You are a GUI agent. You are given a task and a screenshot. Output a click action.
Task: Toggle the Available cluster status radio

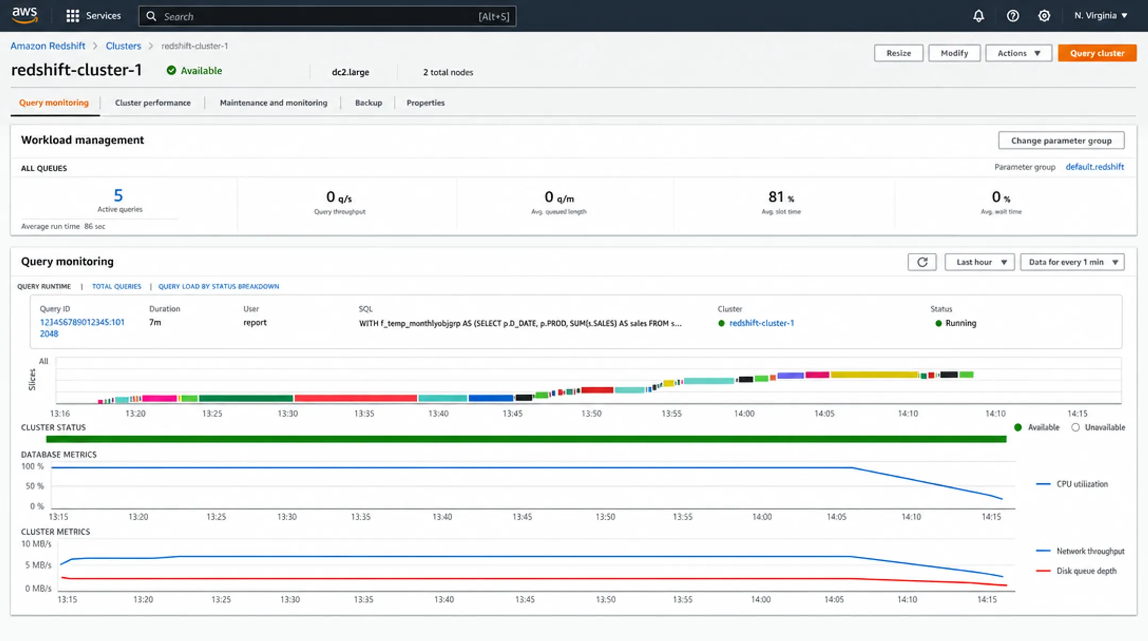[1018, 428]
